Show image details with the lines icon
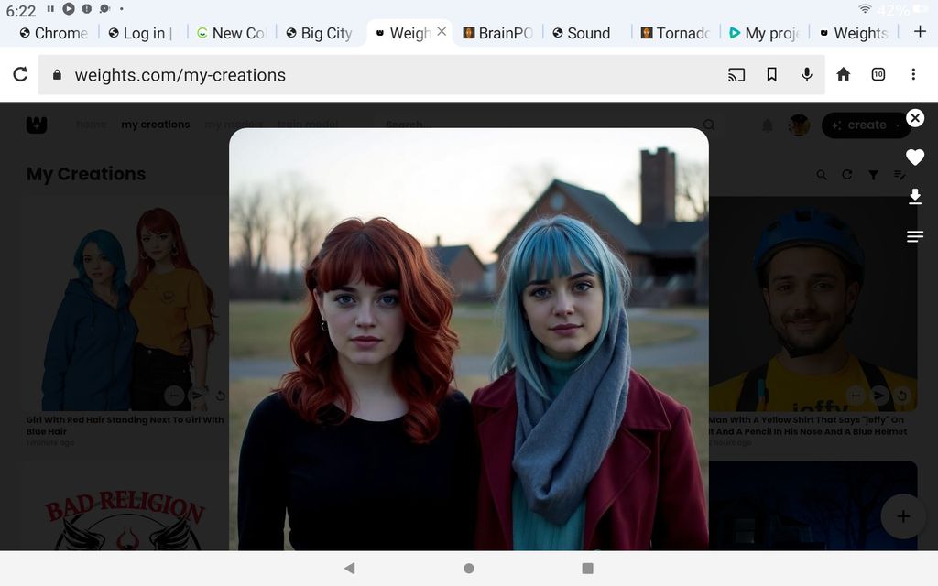 click(915, 237)
